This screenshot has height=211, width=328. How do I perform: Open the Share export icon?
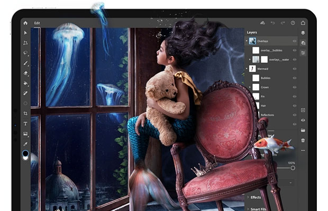coord(303,23)
